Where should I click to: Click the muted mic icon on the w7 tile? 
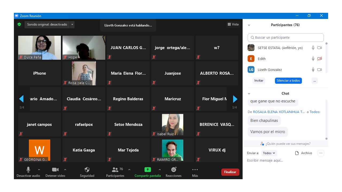click(x=198, y=57)
